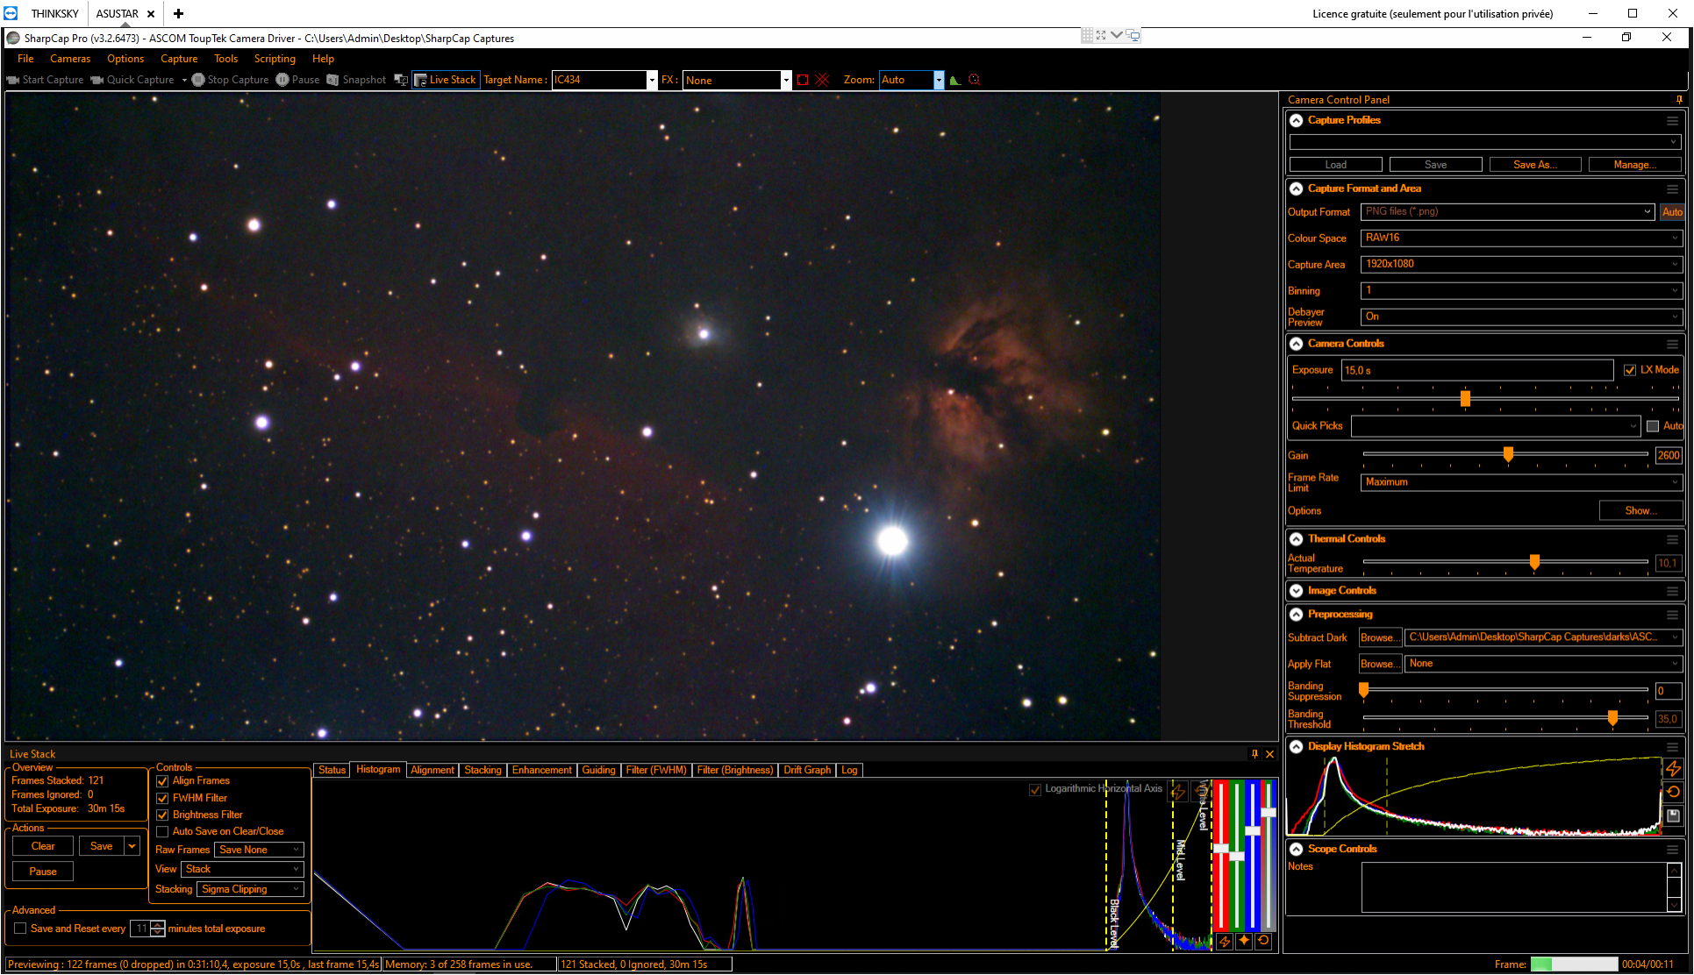Image resolution: width=1694 pixels, height=975 pixels.
Task: Open the Capture Profiles hamburger menu
Action: pyautogui.click(x=1672, y=121)
